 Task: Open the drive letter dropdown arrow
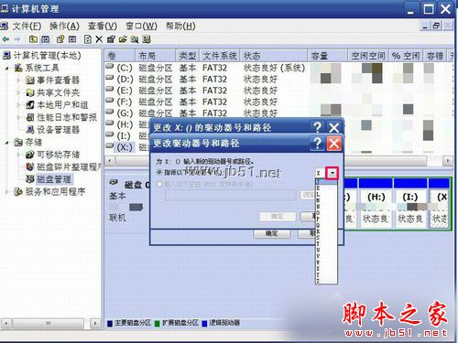click(x=333, y=173)
